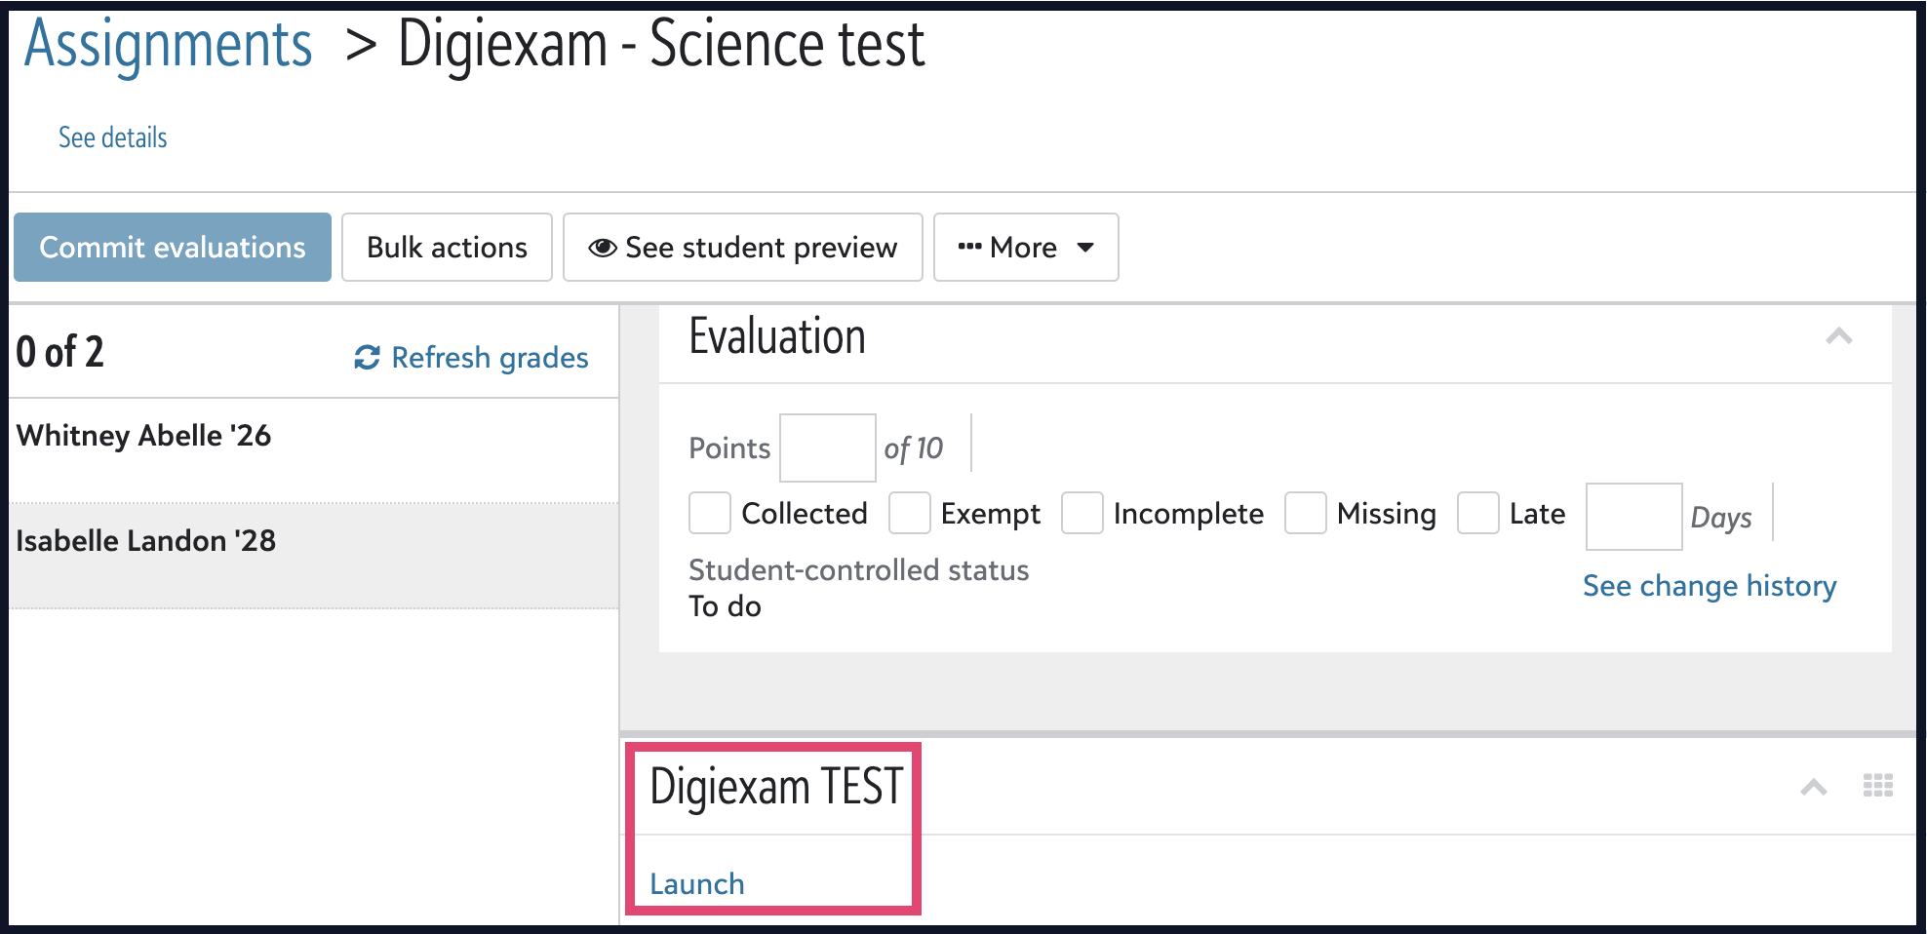Click the grid icon in Digiexam TEST panel
The image size is (1927, 934).
[1877, 785]
